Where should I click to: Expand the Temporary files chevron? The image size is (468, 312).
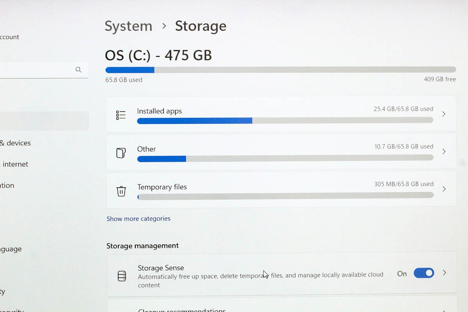444,189
